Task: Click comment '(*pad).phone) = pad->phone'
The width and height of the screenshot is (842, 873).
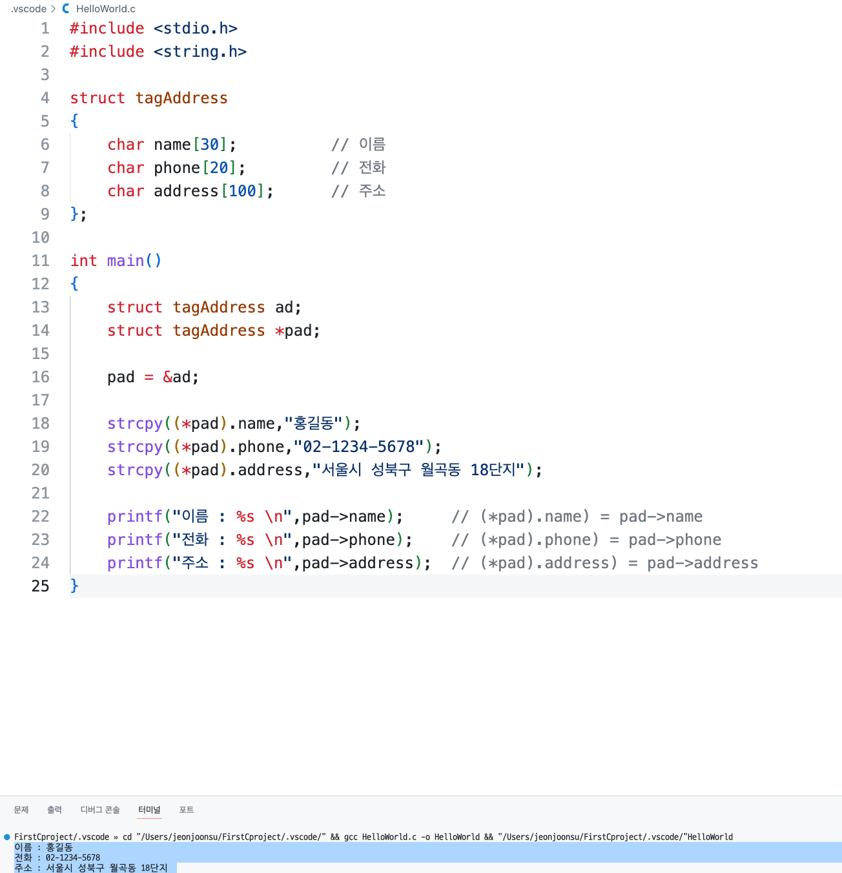Action: (586, 540)
